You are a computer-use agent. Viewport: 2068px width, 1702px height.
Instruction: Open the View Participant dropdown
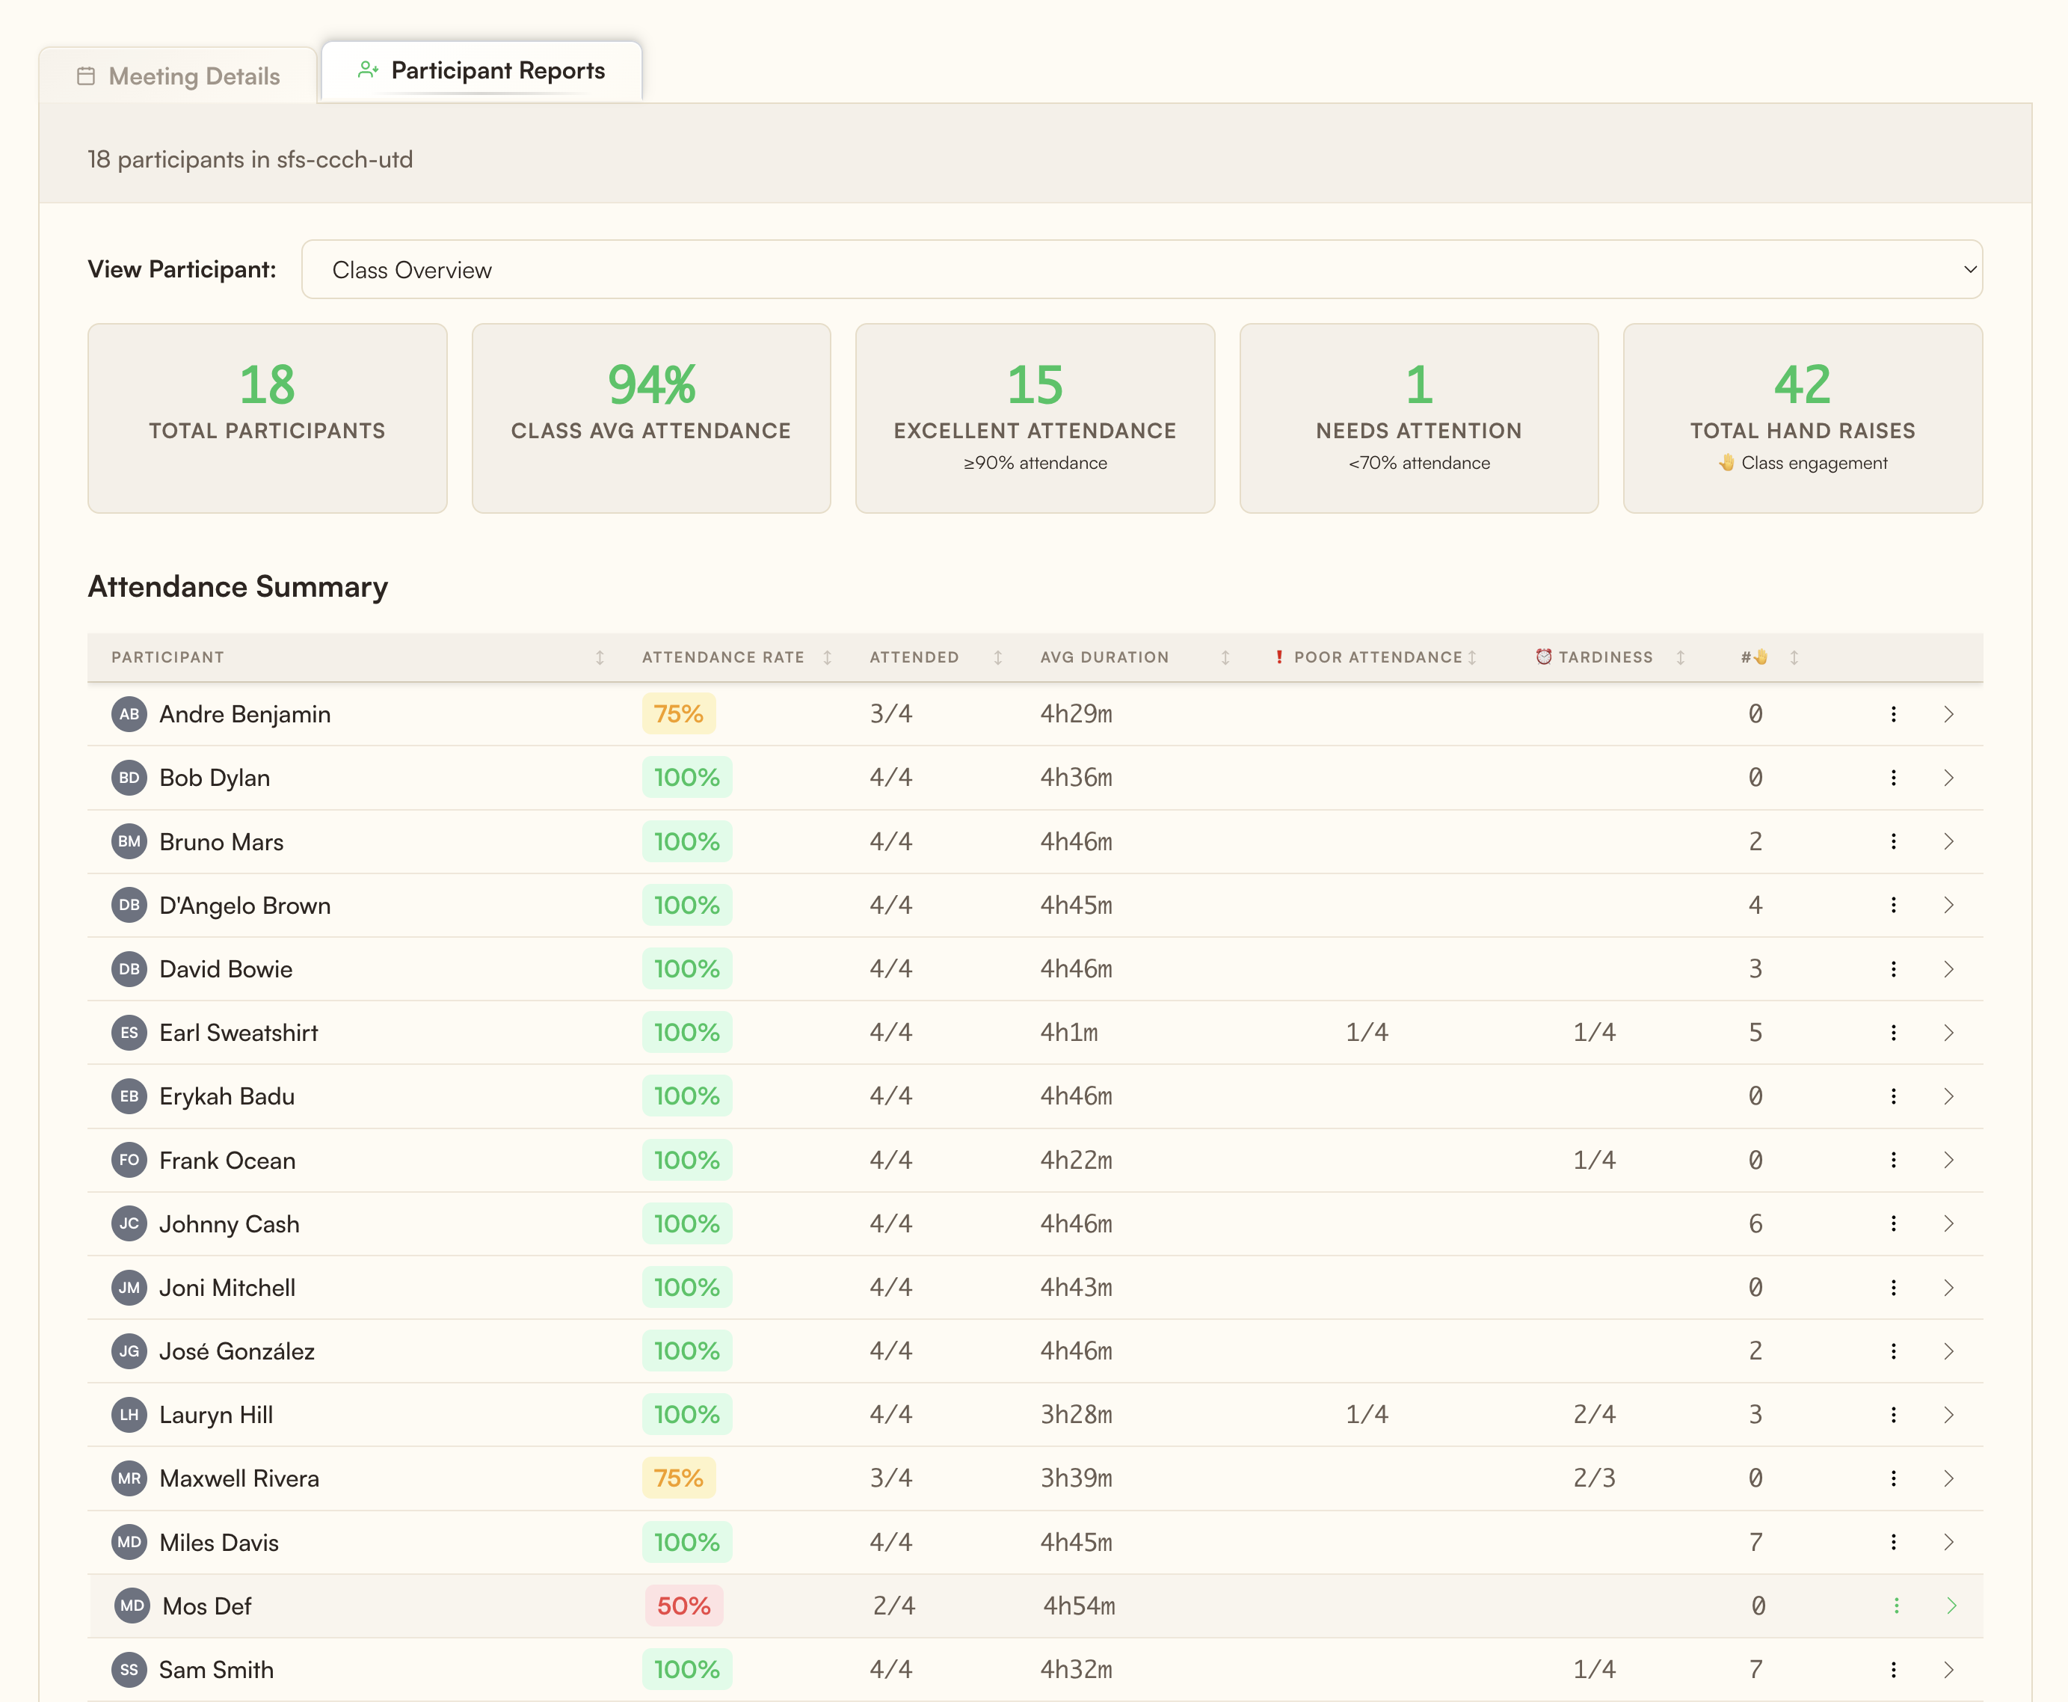[x=1142, y=268]
